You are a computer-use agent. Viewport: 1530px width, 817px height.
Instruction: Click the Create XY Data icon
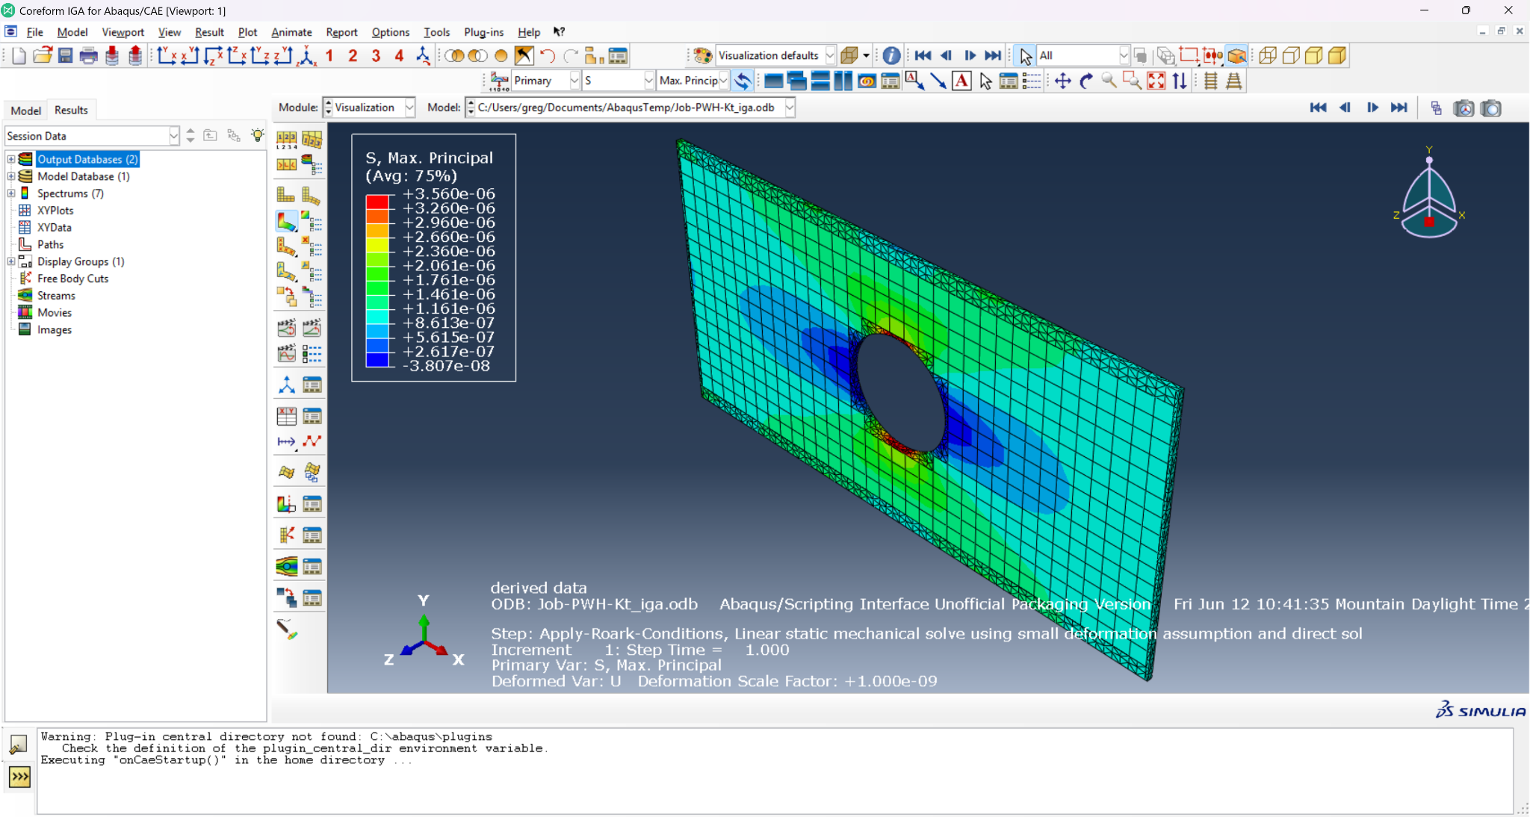point(287,416)
